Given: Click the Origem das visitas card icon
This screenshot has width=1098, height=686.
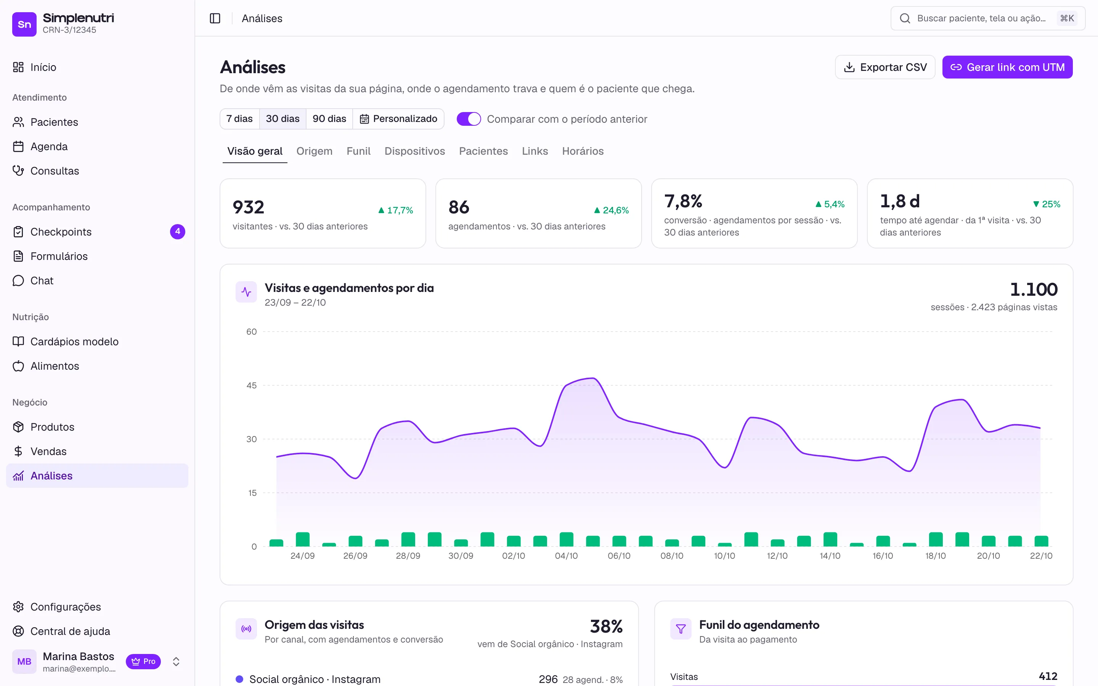Looking at the screenshot, I should (246, 629).
